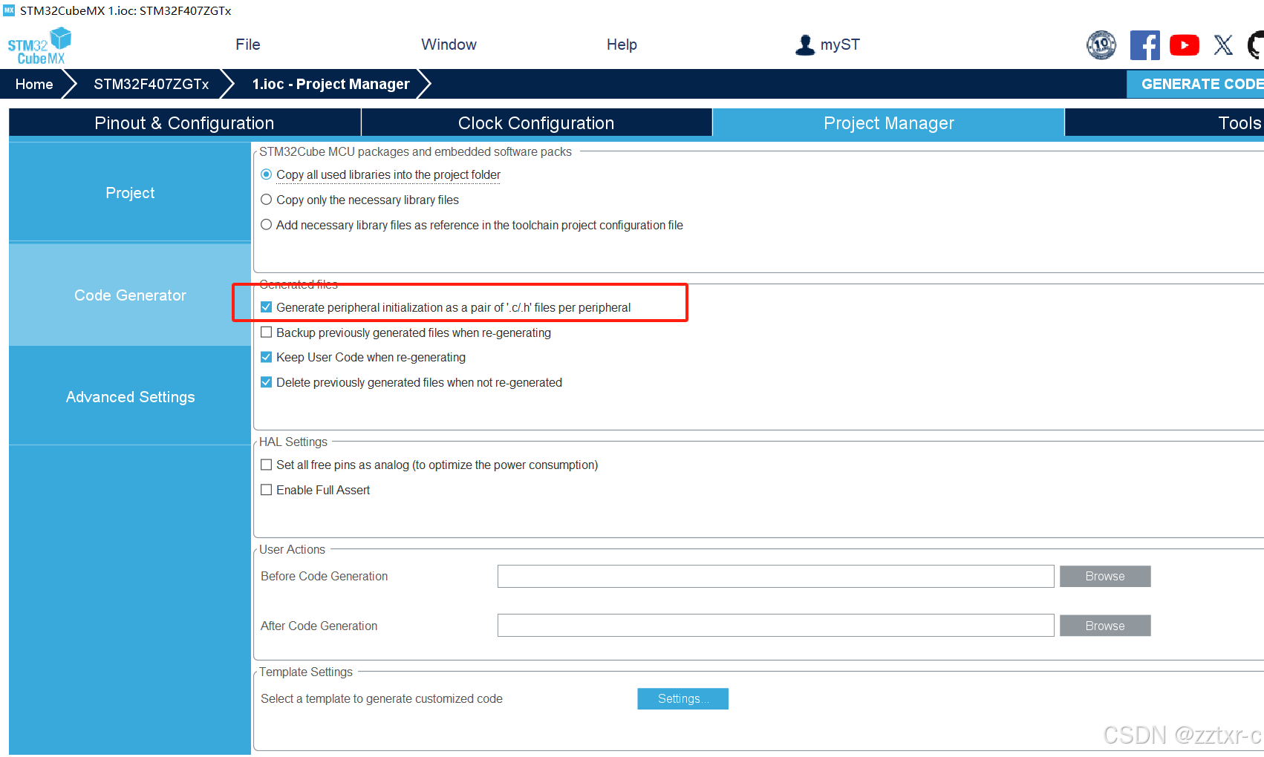
Task: Click the window title bar MX app icon
Action: [x=9, y=10]
